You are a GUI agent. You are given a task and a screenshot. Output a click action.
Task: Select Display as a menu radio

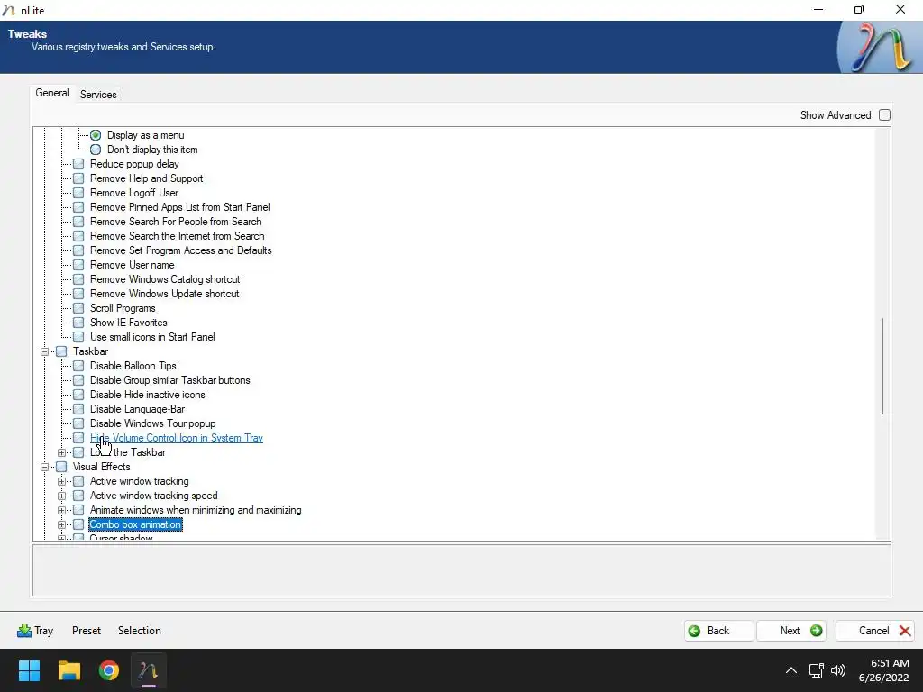[96, 135]
